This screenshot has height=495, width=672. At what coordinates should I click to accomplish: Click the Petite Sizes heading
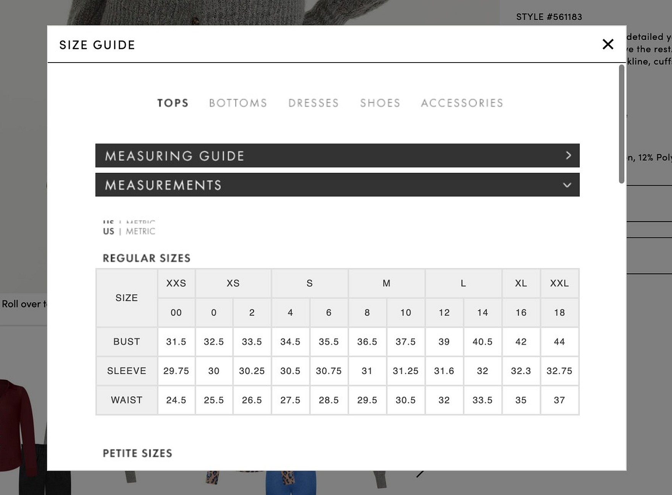pos(137,453)
